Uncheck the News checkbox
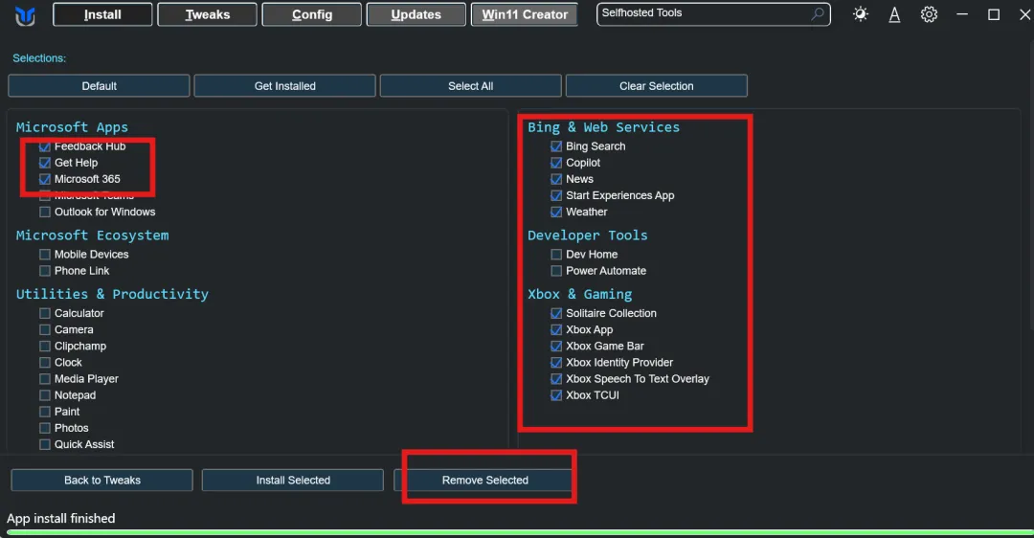Image resolution: width=1034 pixels, height=538 pixels. coord(556,179)
